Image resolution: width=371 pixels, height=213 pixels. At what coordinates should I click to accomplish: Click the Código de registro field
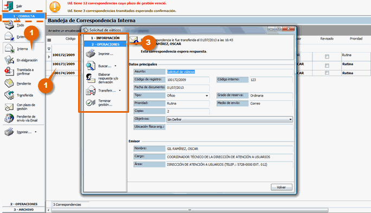pos(188,80)
